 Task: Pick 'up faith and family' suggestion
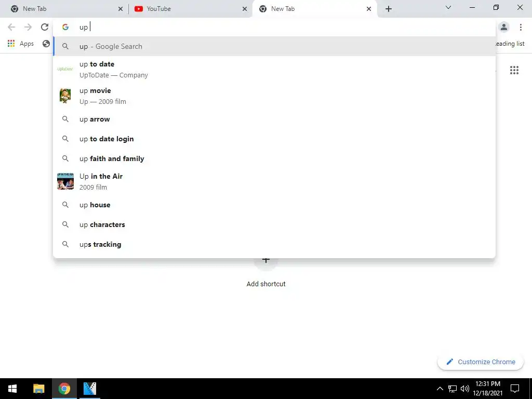274,158
